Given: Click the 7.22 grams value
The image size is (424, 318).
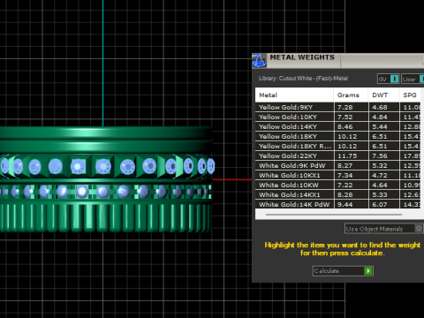Looking at the screenshot, I should coord(345,185).
